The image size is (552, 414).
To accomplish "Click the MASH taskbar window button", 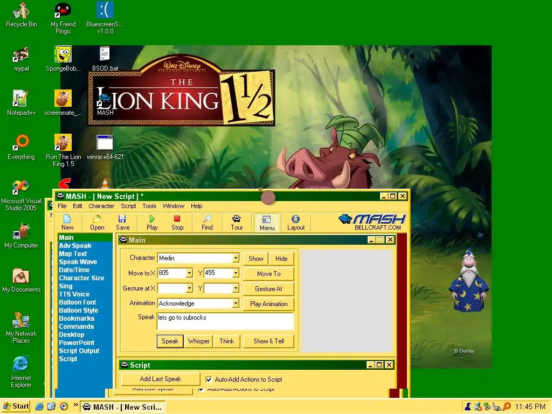I will [x=122, y=407].
